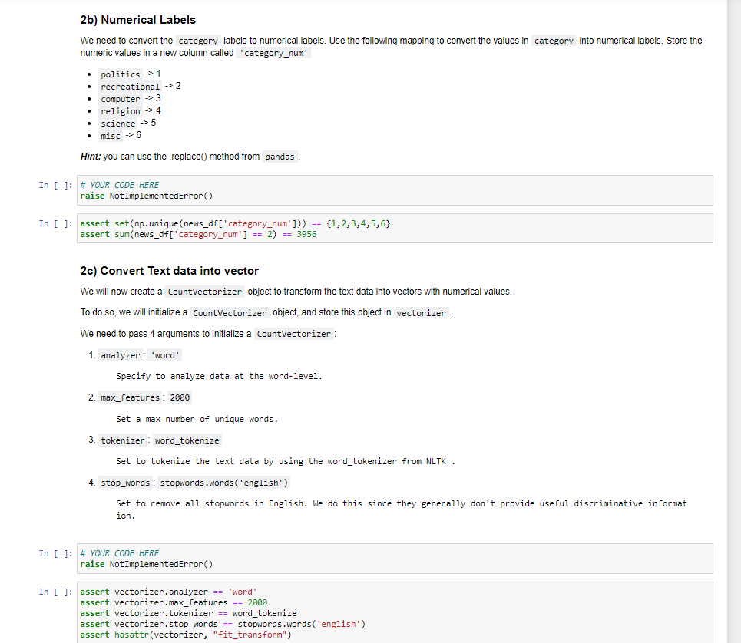741x643 pixels.
Task: Select the politics -> 1 bullet item
Action: [x=128, y=74]
